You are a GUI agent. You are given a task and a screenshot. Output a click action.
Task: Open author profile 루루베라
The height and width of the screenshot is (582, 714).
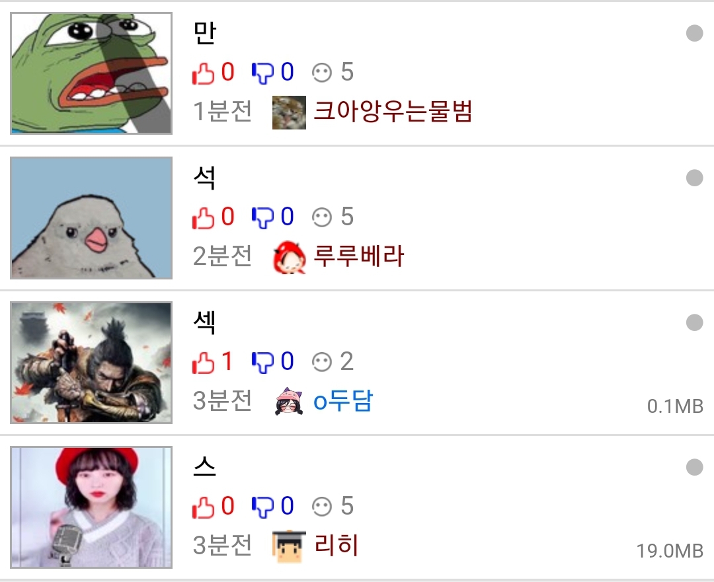point(359,256)
